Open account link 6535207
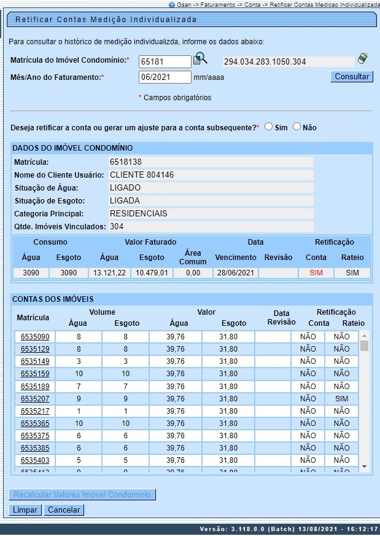The width and height of the screenshot is (380, 536). [35, 398]
